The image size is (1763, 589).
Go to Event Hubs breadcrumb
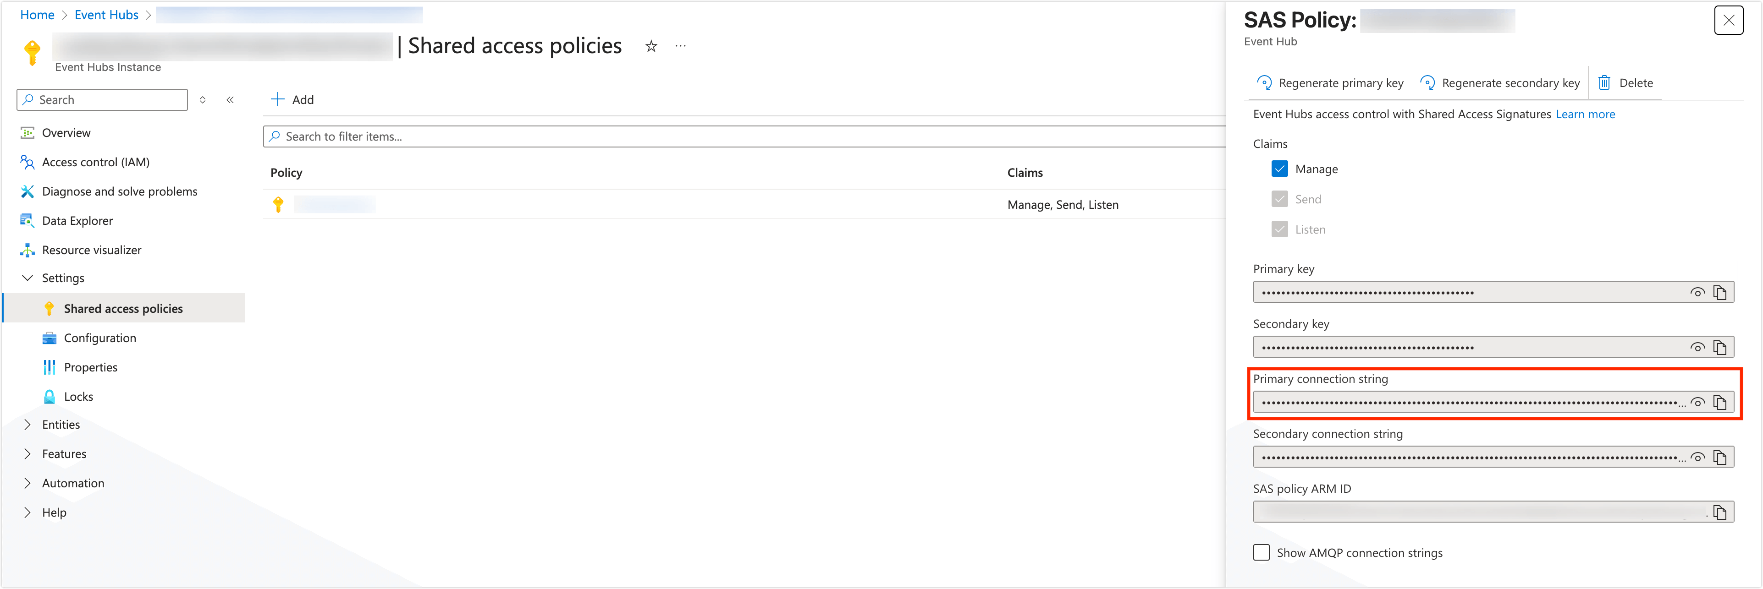coord(106,15)
